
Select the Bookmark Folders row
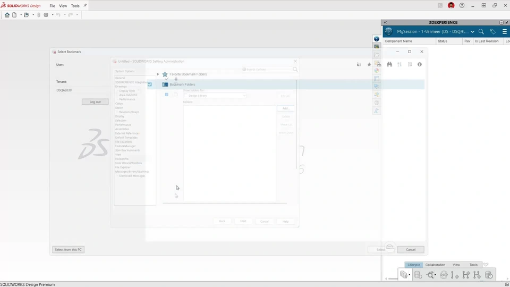(x=286, y=85)
